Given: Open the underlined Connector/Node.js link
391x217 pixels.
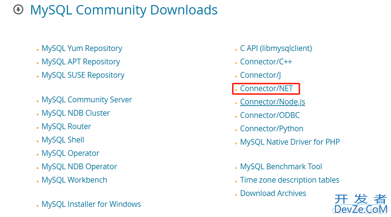Looking at the screenshot, I should 273,102.
